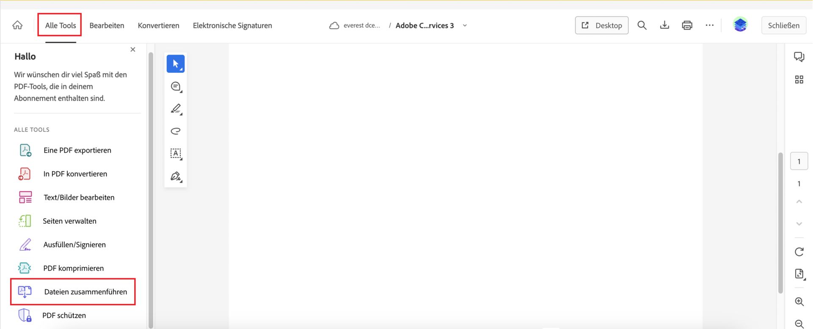Zoom in with the plus magnifier
This screenshot has width=813, height=329.
pyautogui.click(x=799, y=302)
